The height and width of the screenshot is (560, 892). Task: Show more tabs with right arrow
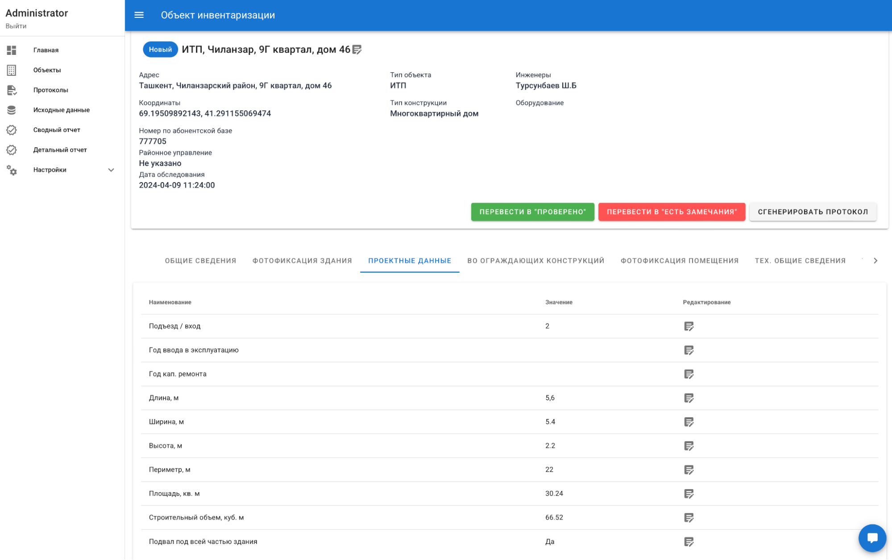pos(875,261)
